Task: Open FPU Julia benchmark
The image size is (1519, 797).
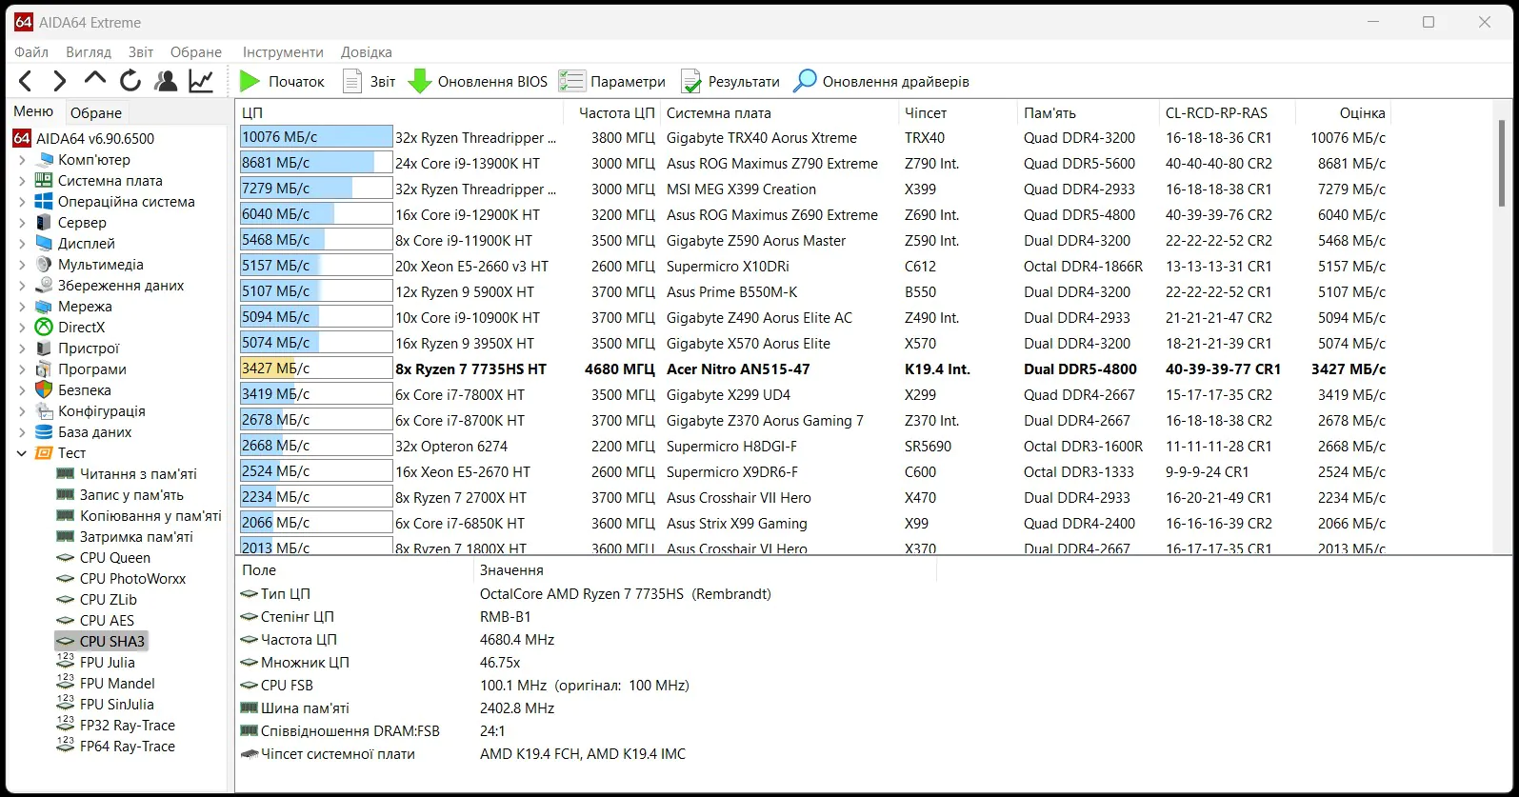Action: (x=96, y=663)
